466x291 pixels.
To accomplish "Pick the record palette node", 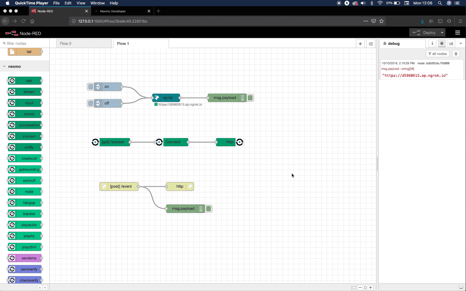I will coord(25,114).
